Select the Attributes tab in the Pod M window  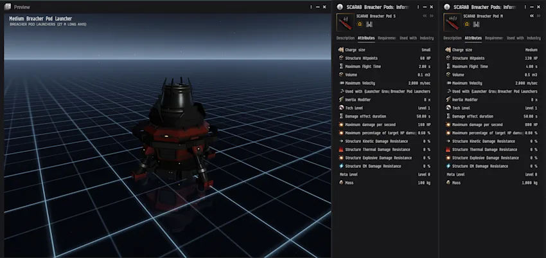(473, 38)
